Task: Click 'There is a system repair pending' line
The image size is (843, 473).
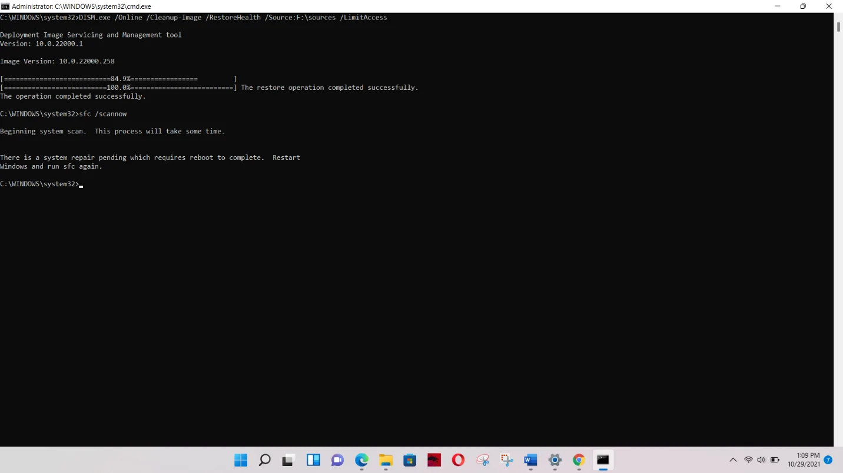Action: click(x=150, y=157)
